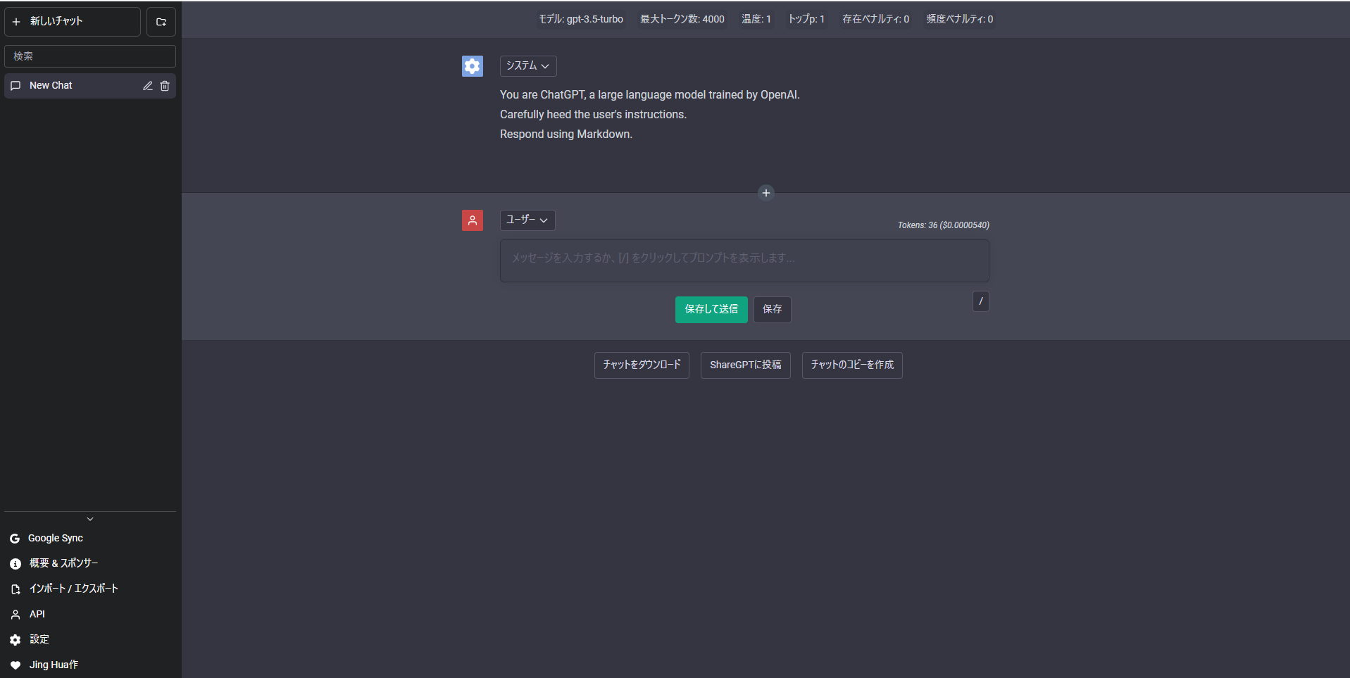The image size is (1350, 678).
Task: Delete New Chat using trash icon
Action: [165, 86]
